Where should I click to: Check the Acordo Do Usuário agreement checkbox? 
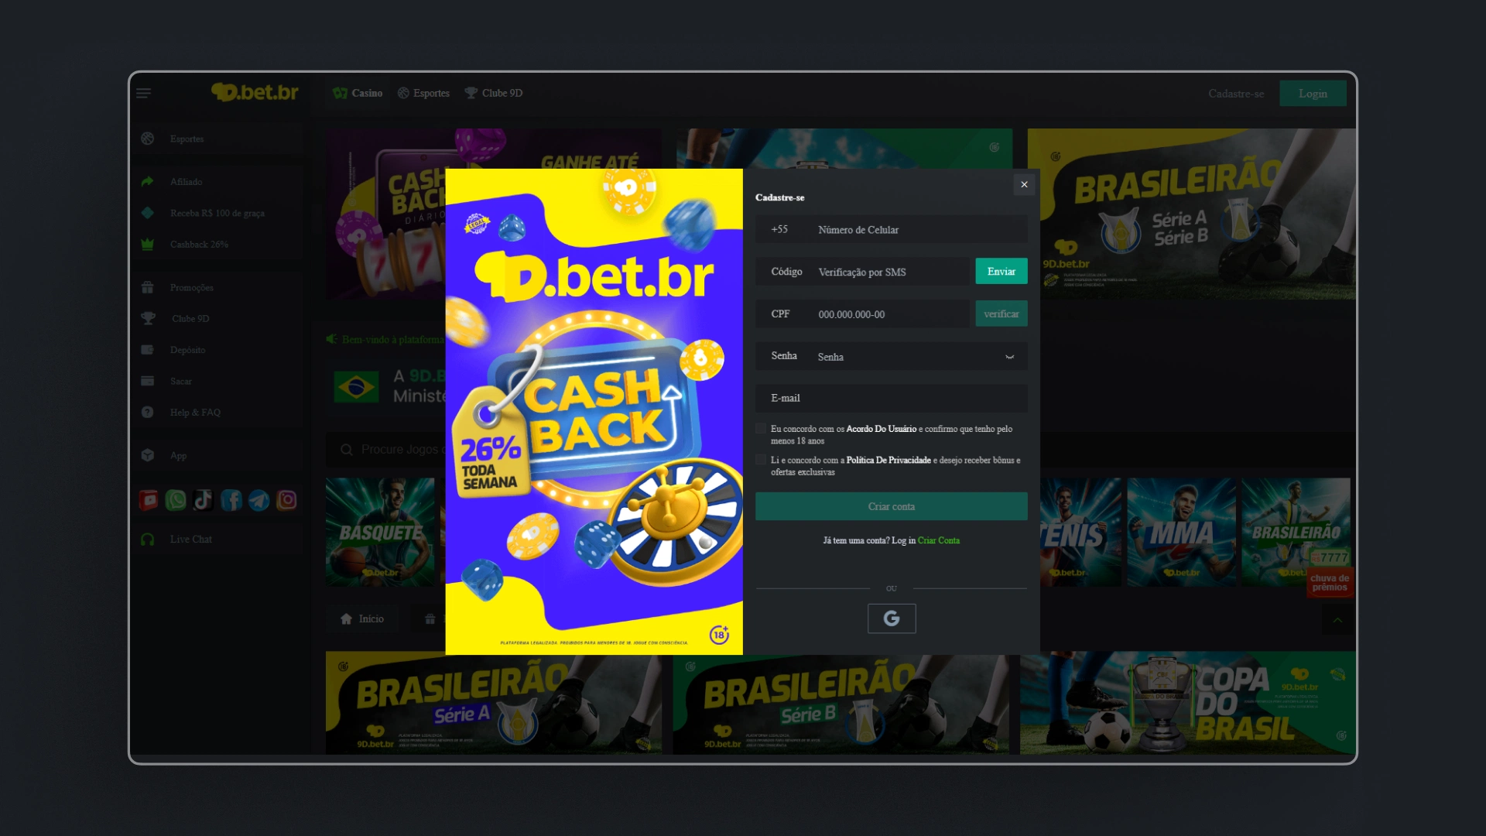tap(761, 429)
